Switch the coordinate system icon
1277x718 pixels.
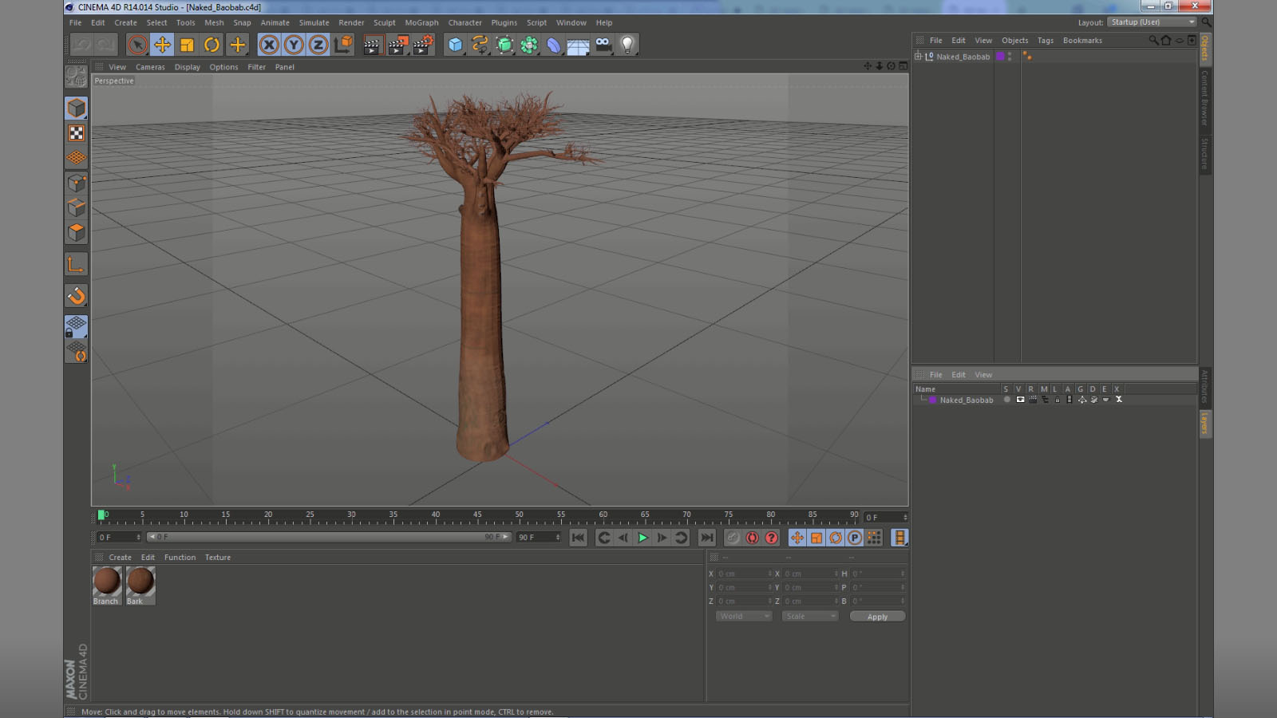tap(343, 45)
